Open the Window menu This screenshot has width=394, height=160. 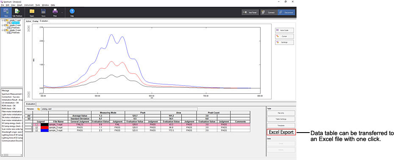point(45,5)
